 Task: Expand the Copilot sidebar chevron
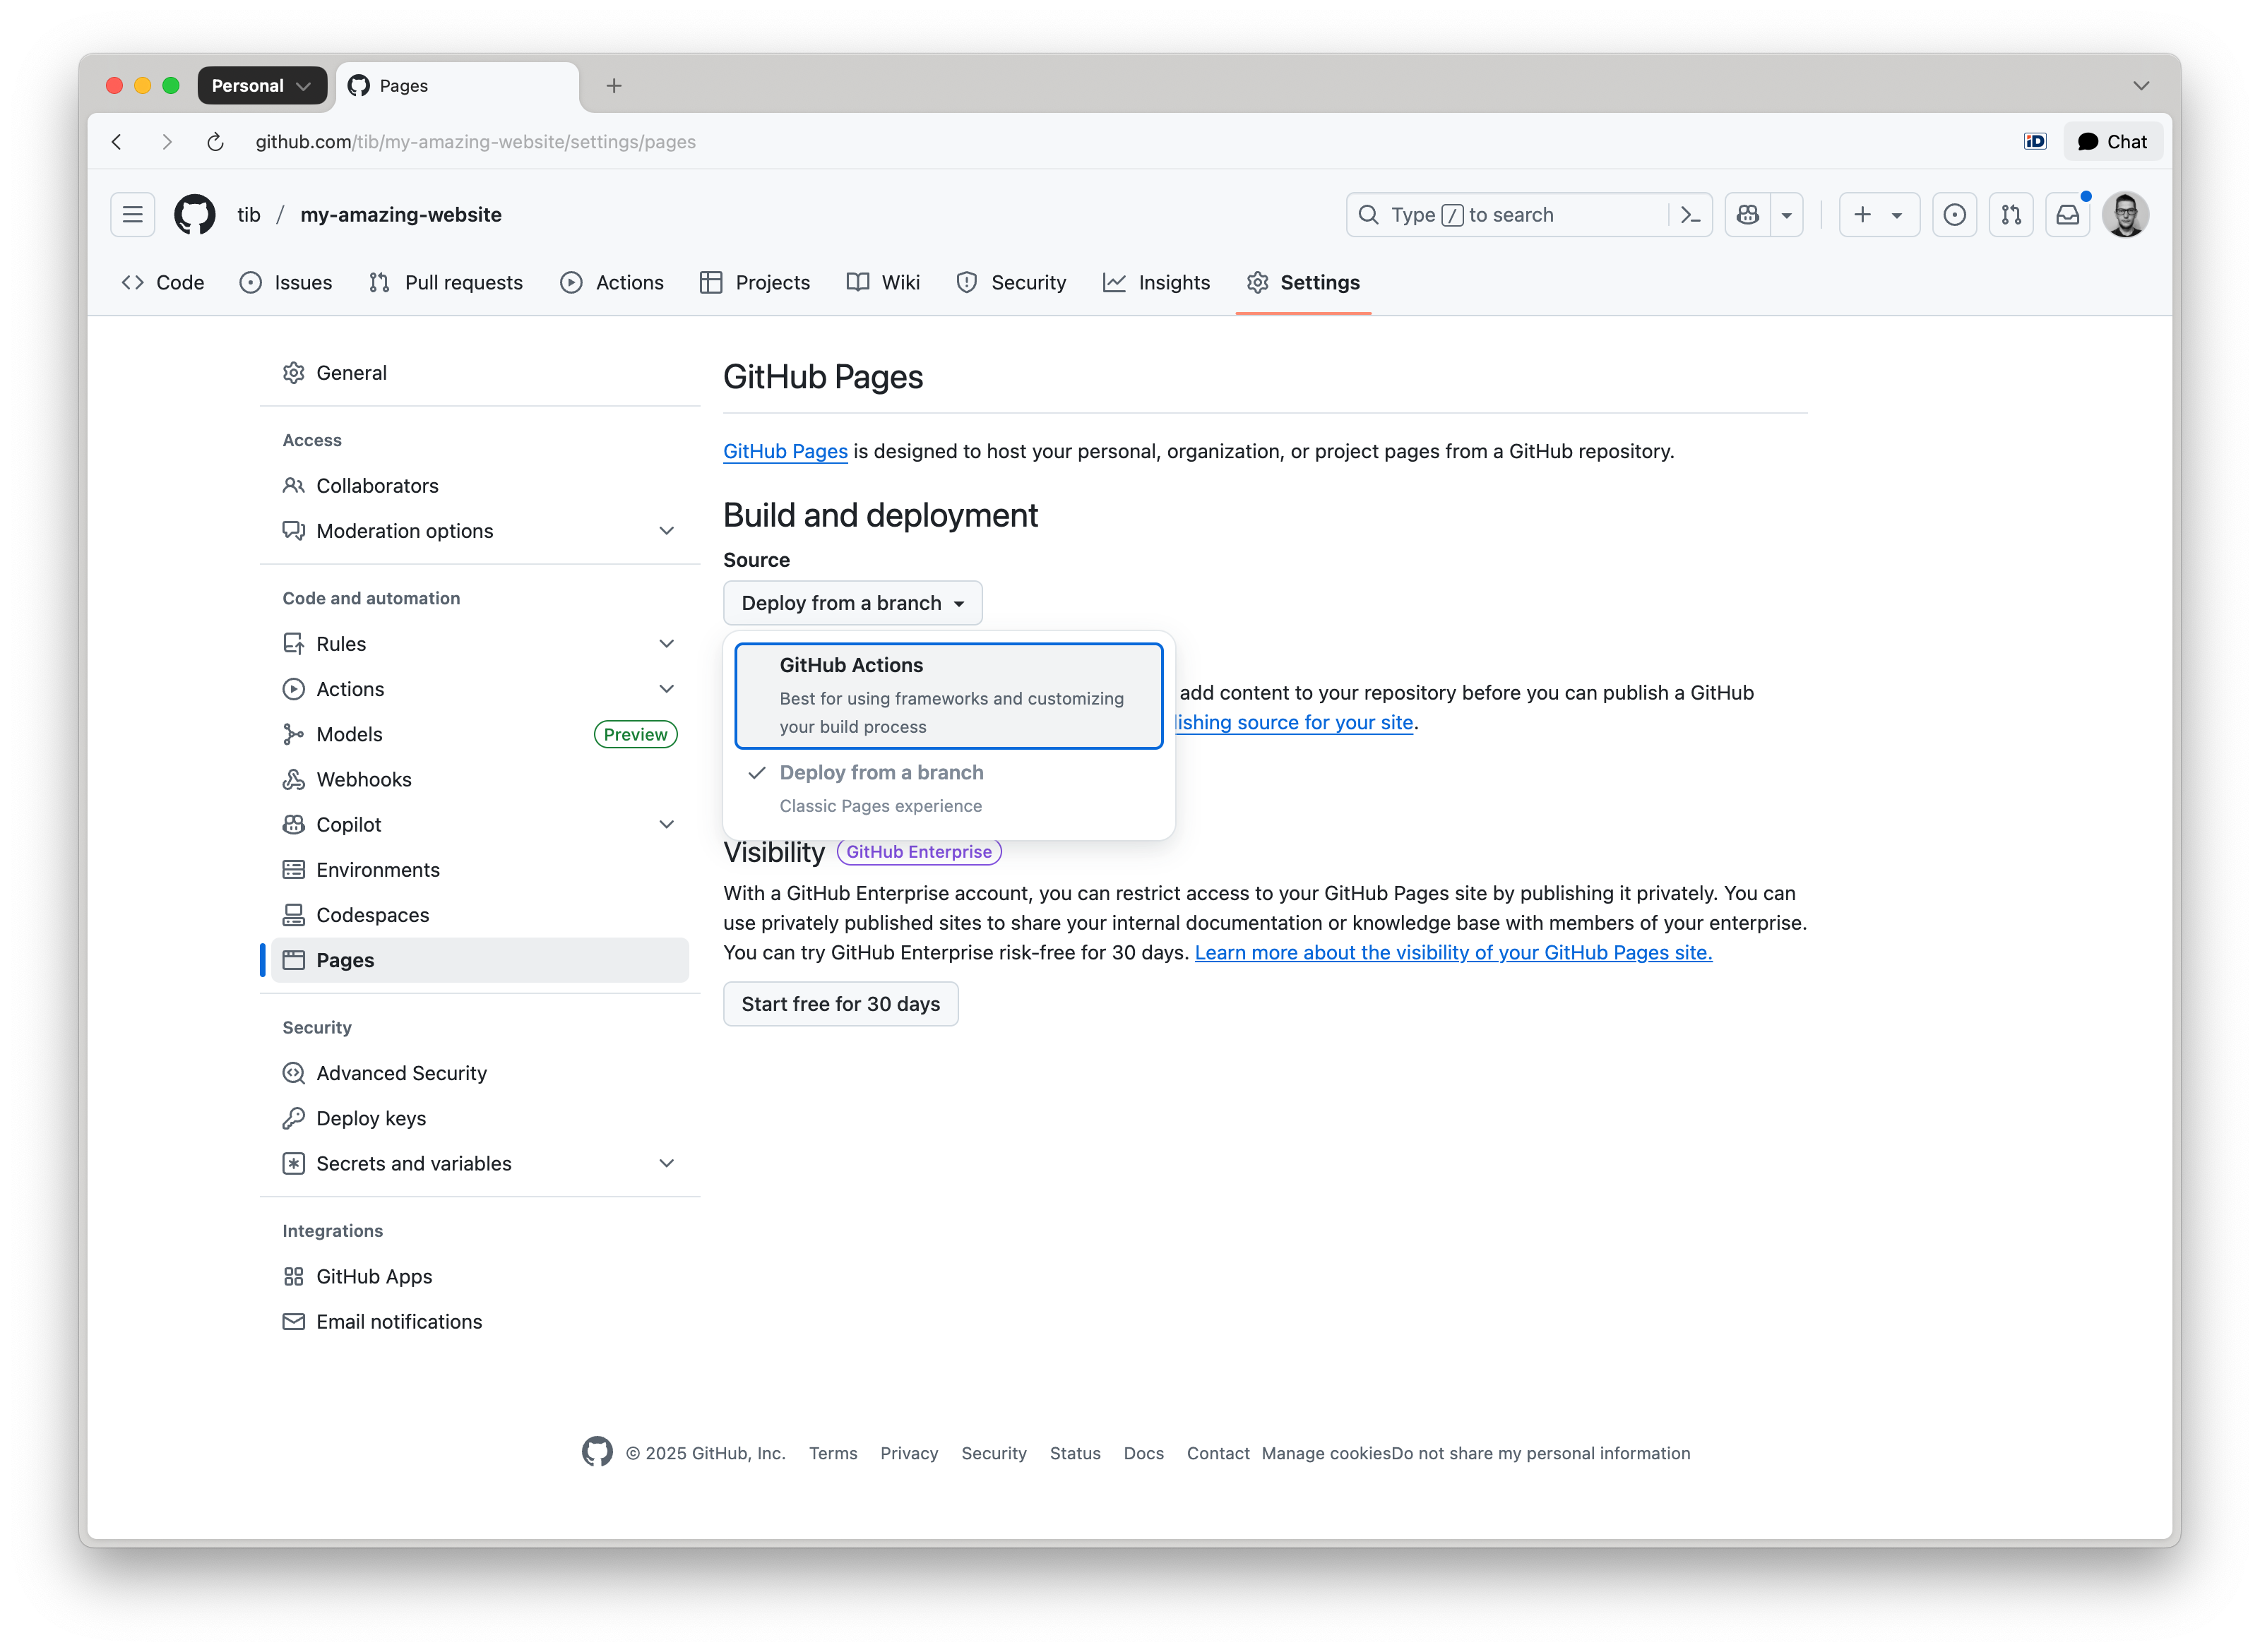(x=666, y=825)
